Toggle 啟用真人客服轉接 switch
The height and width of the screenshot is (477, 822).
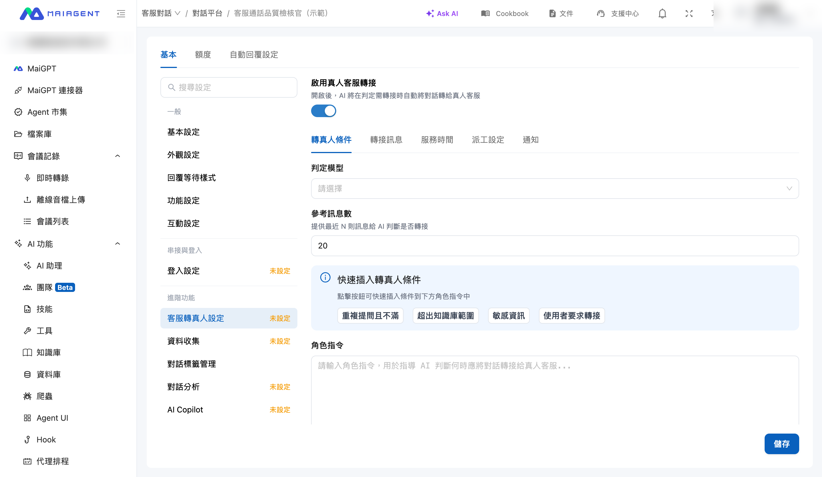[x=323, y=111]
